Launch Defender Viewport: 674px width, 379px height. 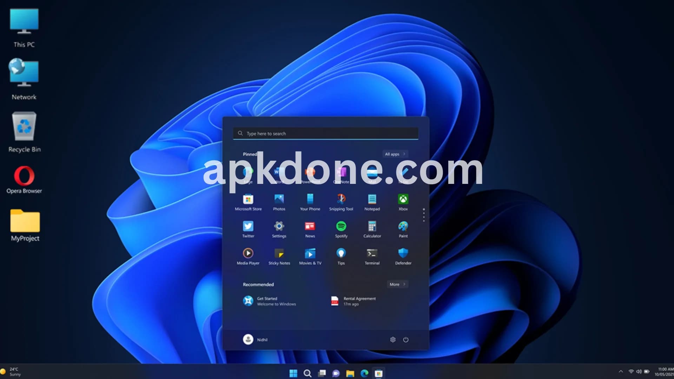(403, 257)
